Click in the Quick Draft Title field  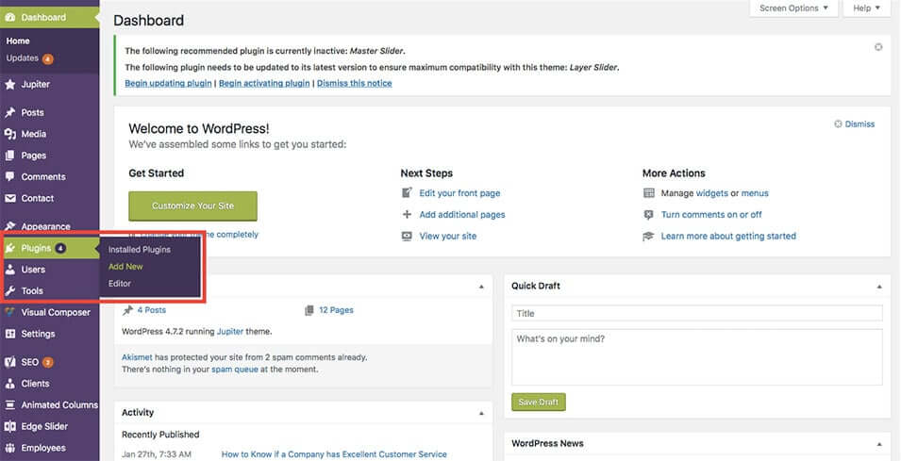[x=697, y=313]
